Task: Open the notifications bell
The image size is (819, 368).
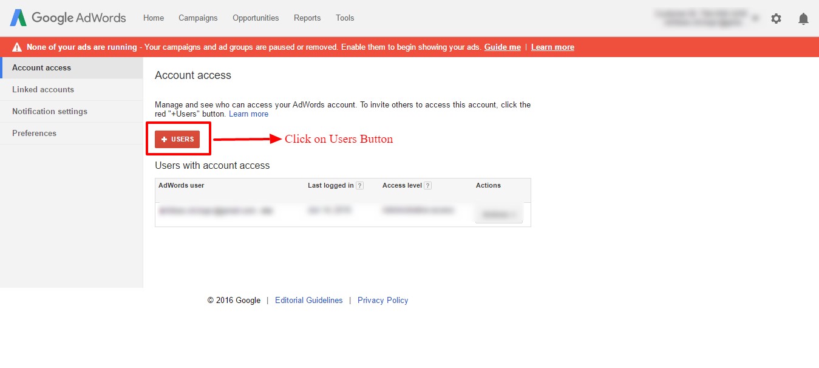Action: point(803,18)
